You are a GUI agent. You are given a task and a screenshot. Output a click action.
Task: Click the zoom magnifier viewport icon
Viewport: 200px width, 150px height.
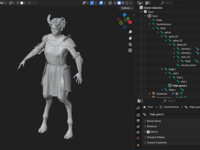(x=130, y=32)
